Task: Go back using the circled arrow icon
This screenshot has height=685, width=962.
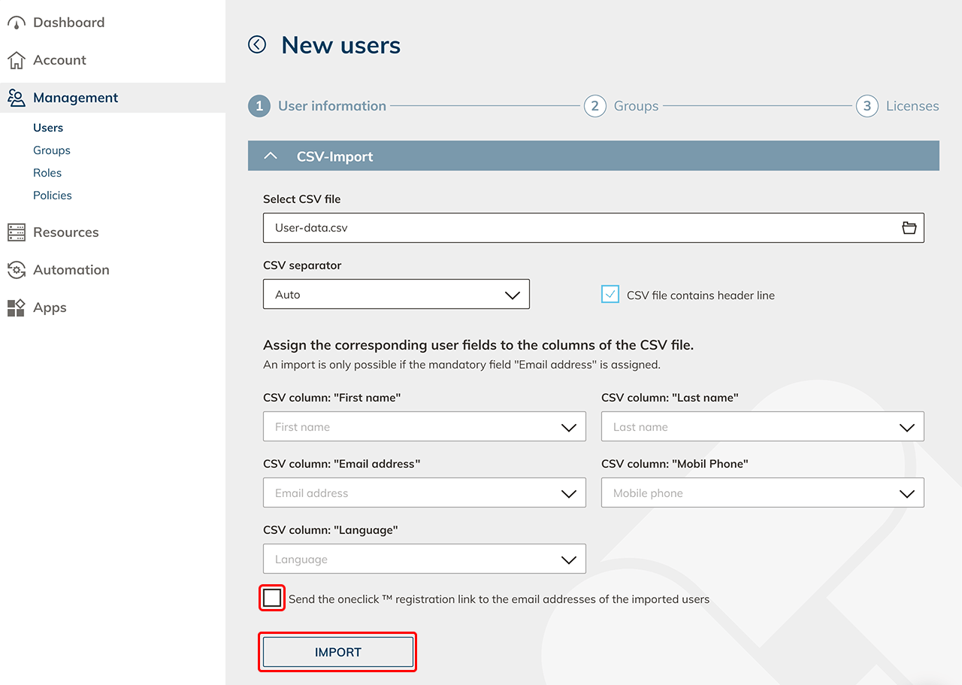Action: [257, 45]
